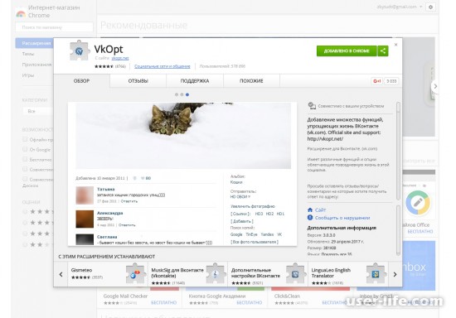Image resolution: width=456 pixels, height=318 pixels.
Task: Select the third screenshot carousel dot
Action: [x=187, y=94]
